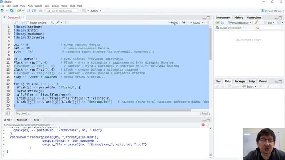
Task: Open the Code Tools dropdown arrow
Action: [x=62, y=23]
